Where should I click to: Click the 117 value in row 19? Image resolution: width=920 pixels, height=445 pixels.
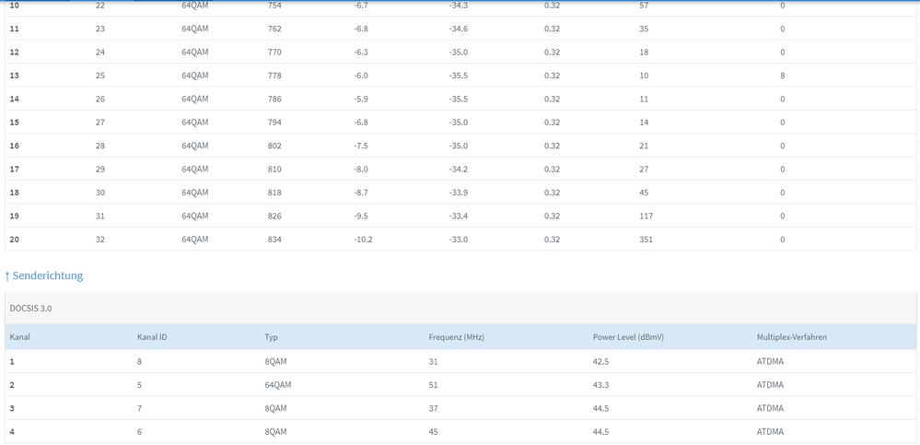tap(646, 217)
